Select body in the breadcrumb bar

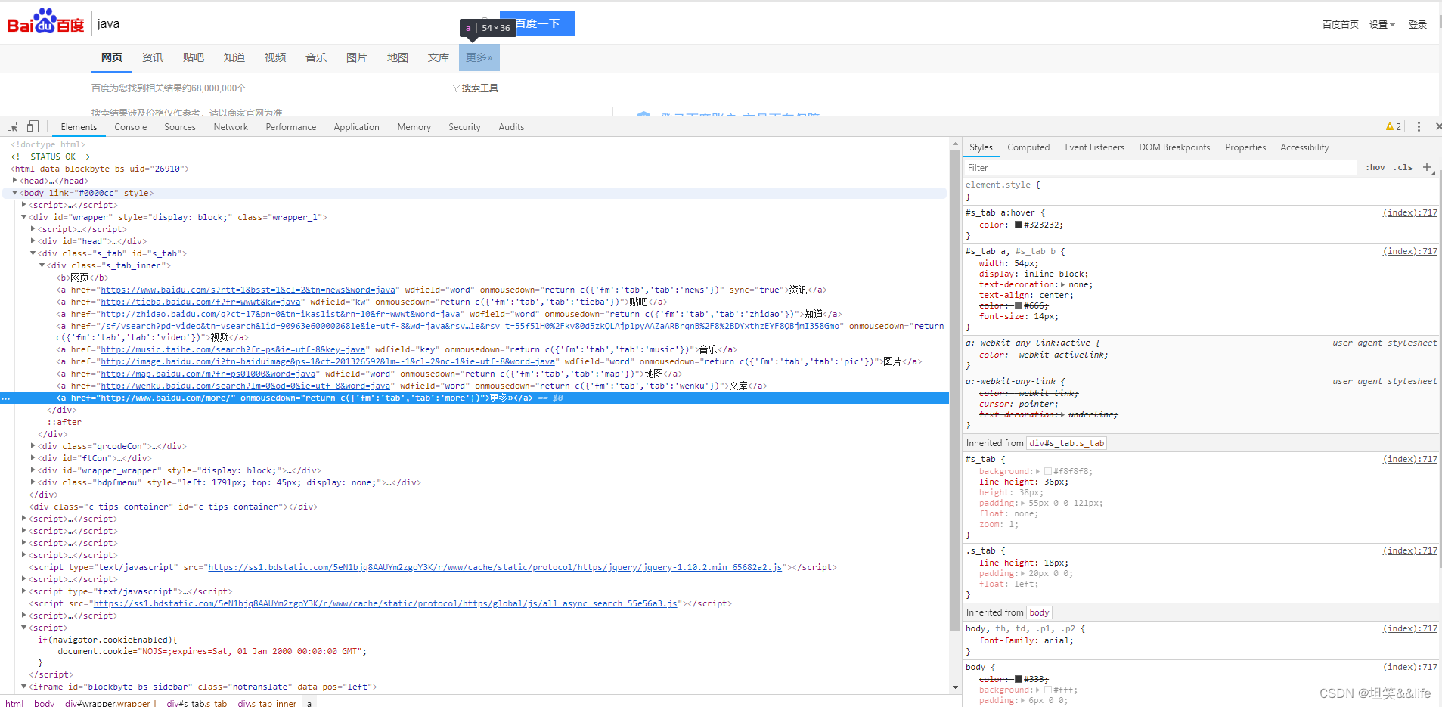pyautogui.click(x=44, y=703)
